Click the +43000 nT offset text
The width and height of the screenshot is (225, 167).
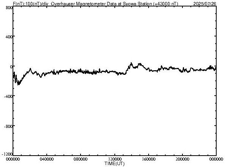[166, 4]
